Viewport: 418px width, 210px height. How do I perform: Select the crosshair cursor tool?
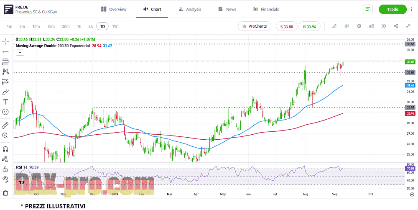[5, 41]
